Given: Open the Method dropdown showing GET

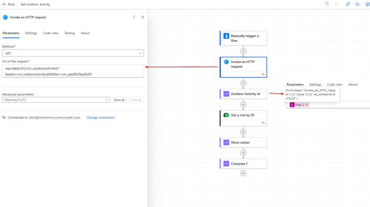Looking at the screenshot, I should point(73,53).
